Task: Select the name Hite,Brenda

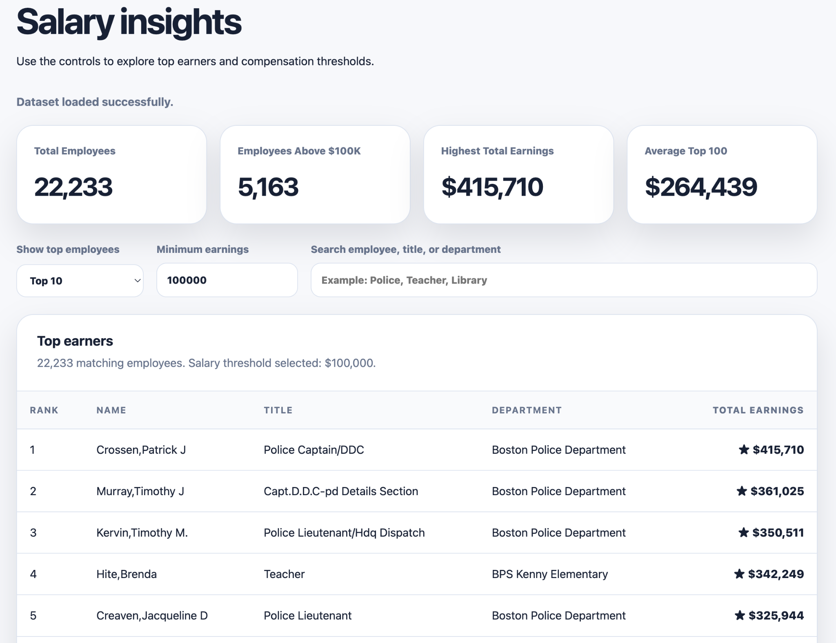Action: [x=127, y=574]
